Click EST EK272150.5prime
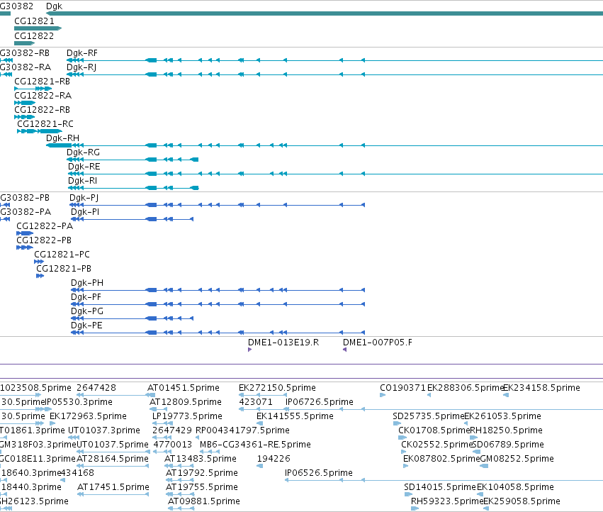The width and height of the screenshot is (603, 512). 277,388
